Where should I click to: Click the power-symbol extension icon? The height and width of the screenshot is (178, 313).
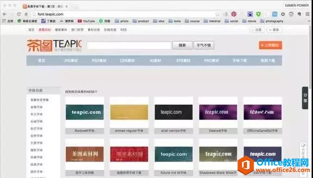pos(283,14)
